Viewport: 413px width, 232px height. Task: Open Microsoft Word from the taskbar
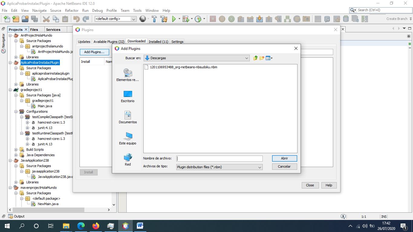click(140, 226)
